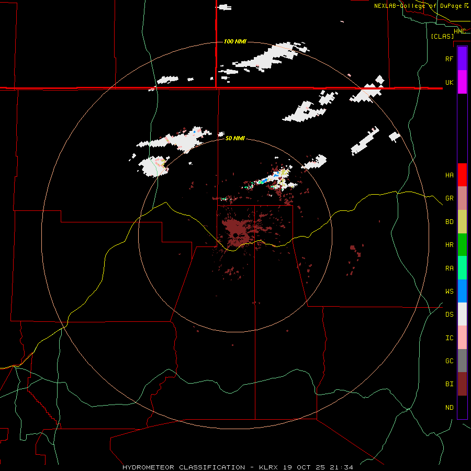Viewport: 471px width, 471px height.
Task: Click the NEXLAB-College of DuPage watermark text
Action: click(418, 6)
